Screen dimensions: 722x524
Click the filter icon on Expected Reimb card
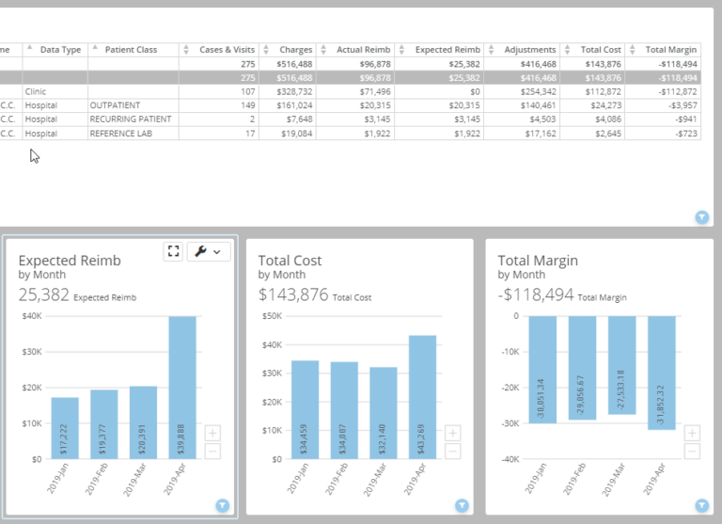click(x=223, y=506)
